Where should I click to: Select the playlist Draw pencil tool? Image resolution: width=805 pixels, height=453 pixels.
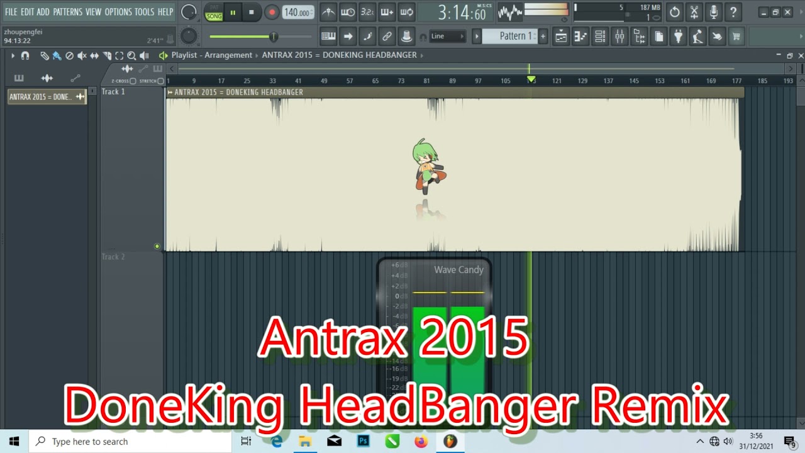pyautogui.click(x=45, y=55)
